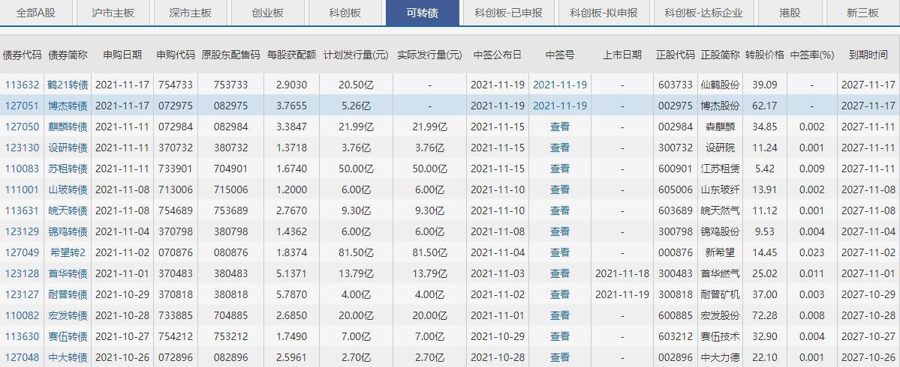This screenshot has height=367, width=900.
Task: Click the 麒麟转债 bond name
Action: pyautogui.click(x=68, y=127)
